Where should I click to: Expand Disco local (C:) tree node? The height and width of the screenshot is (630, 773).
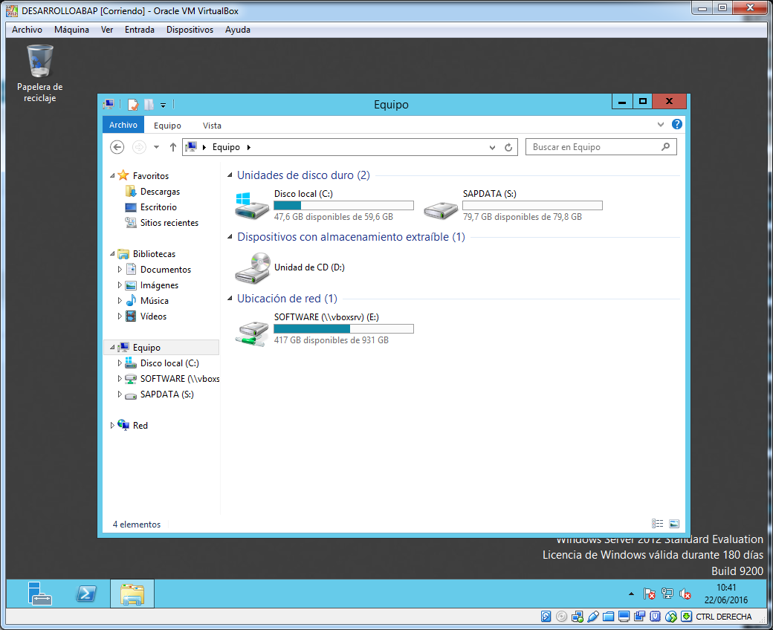point(120,363)
